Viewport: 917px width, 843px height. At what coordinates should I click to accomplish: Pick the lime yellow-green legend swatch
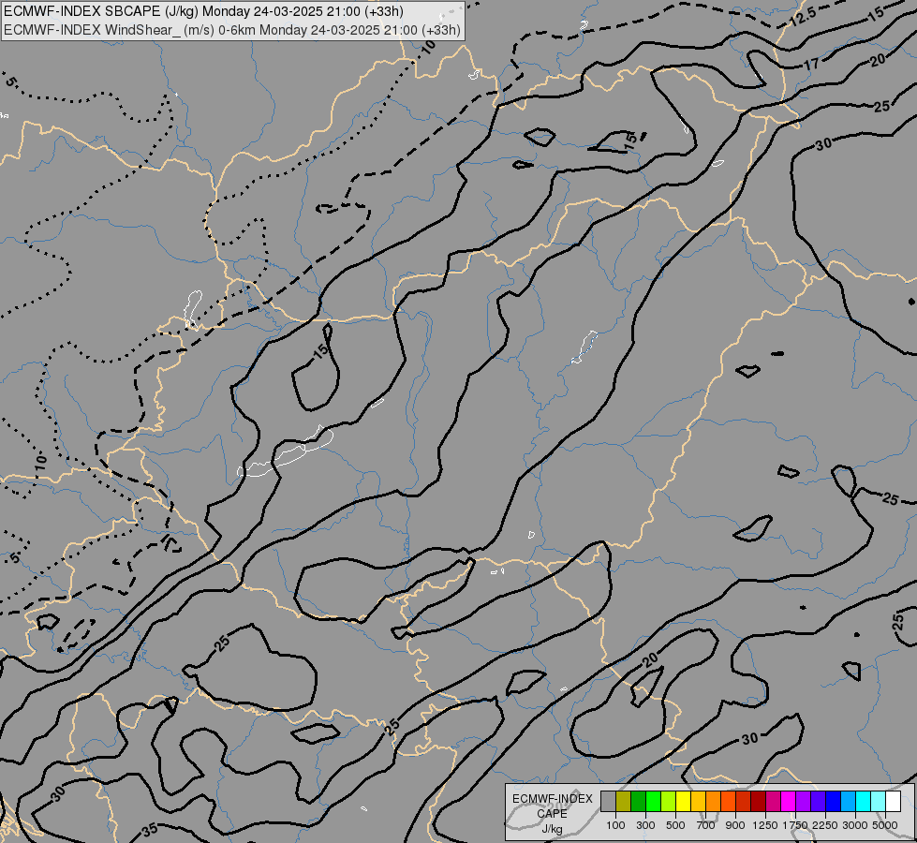pyautogui.click(x=669, y=802)
